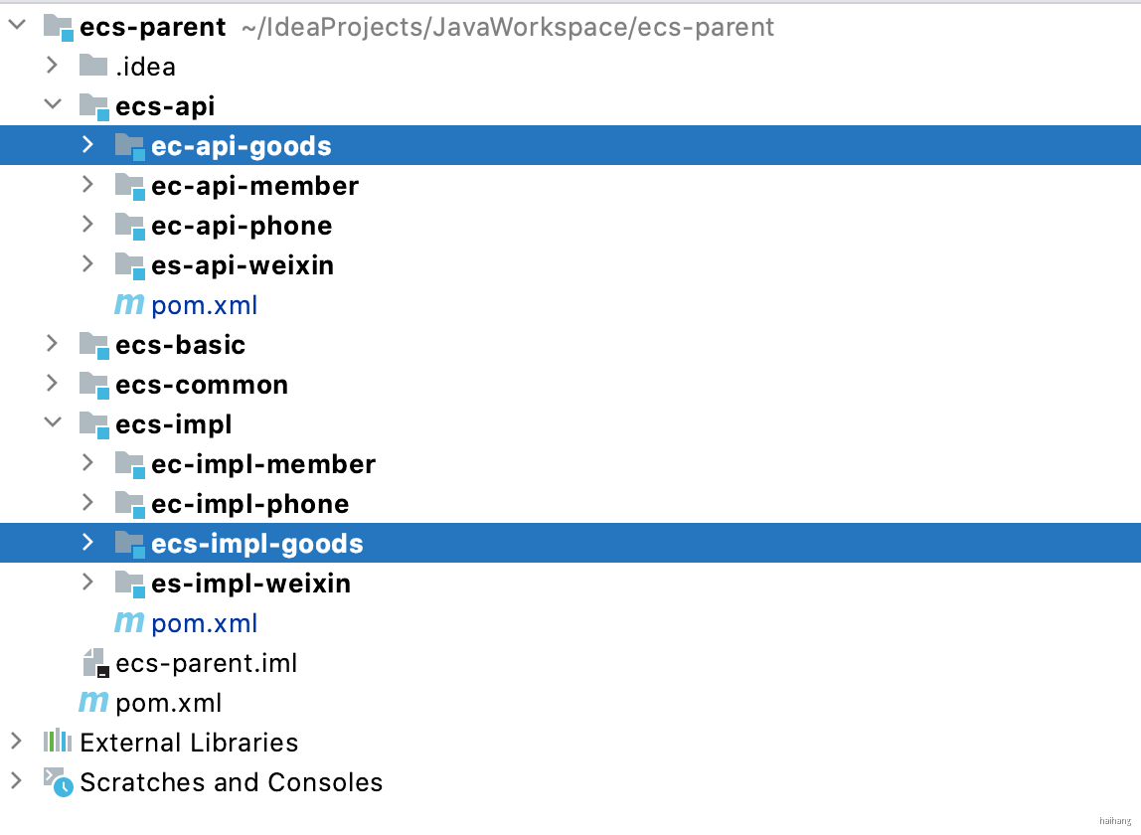Select the ec-impl-member module
The image size is (1141, 835).
click(x=263, y=464)
